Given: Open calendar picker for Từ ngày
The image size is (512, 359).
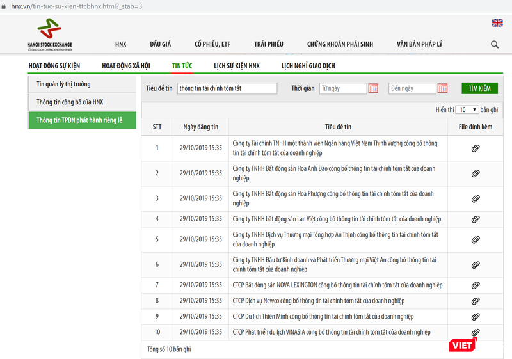Looking at the screenshot, I should tap(373, 88).
